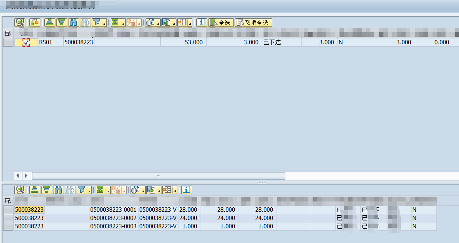This screenshot has width=459, height=243.
Task: Click left scroll arrow of upper grid
Action: (x=18, y=176)
